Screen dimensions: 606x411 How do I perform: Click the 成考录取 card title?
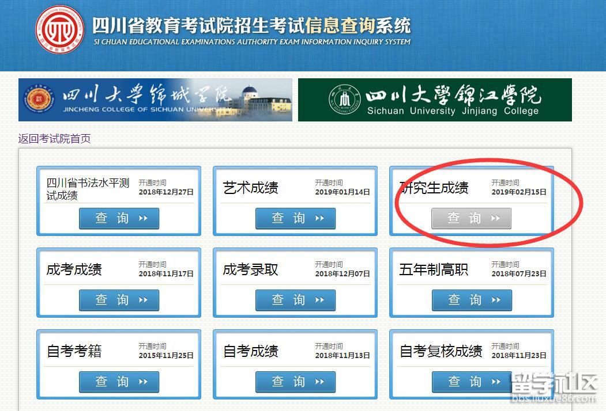coord(251,269)
